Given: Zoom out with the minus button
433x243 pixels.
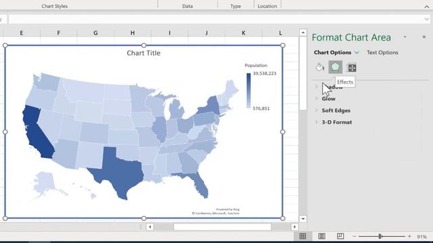Looking at the screenshot, I should pyautogui.click(x=355, y=236).
